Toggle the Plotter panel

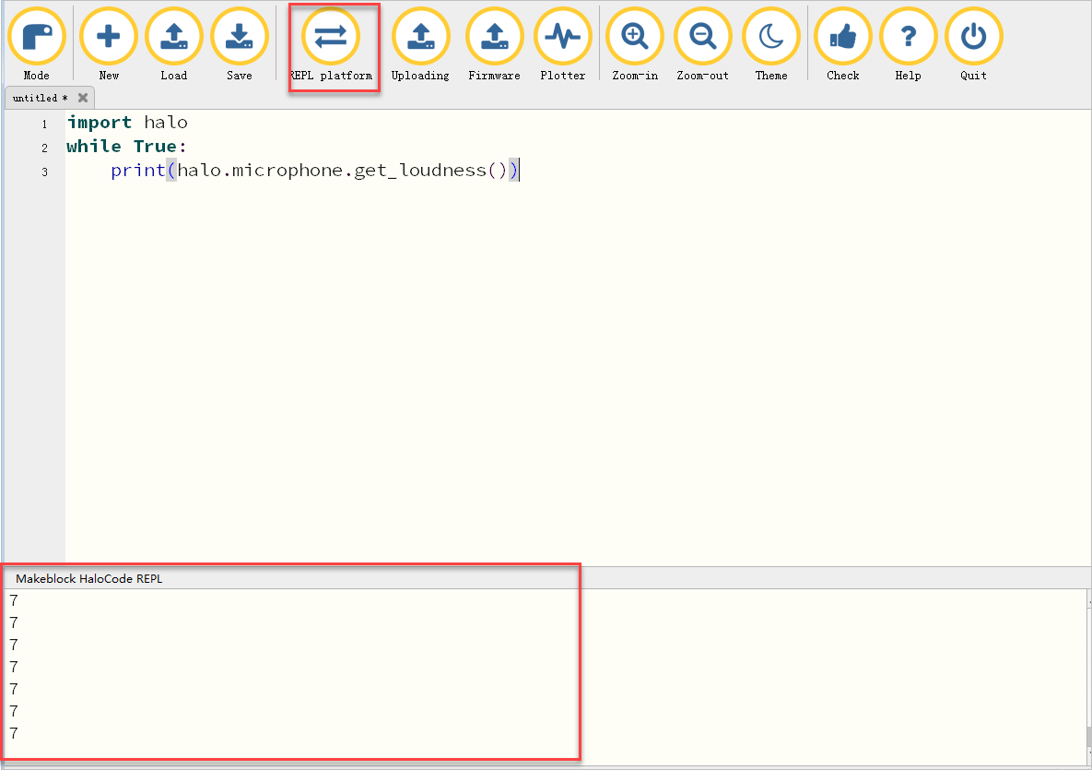click(x=562, y=37)
